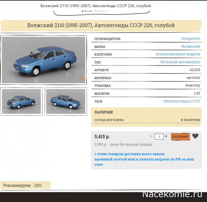Open the free delivery info link
The image size is (207, 202).
[144, 159]
